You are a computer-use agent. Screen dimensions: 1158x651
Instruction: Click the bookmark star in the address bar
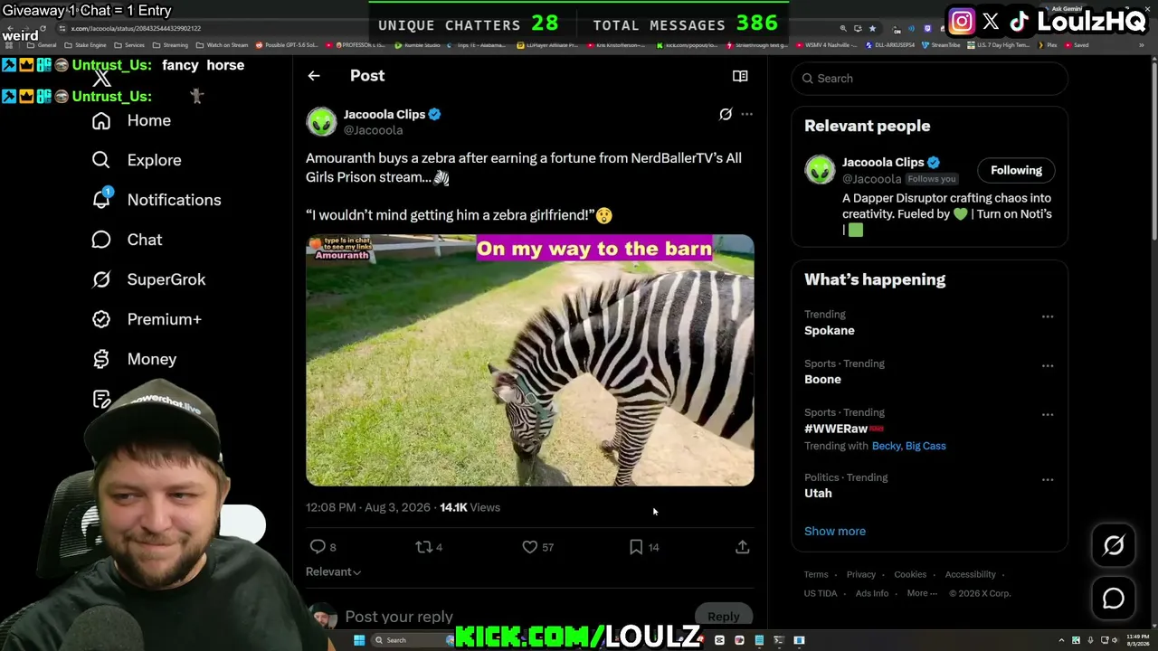(872, 29)
